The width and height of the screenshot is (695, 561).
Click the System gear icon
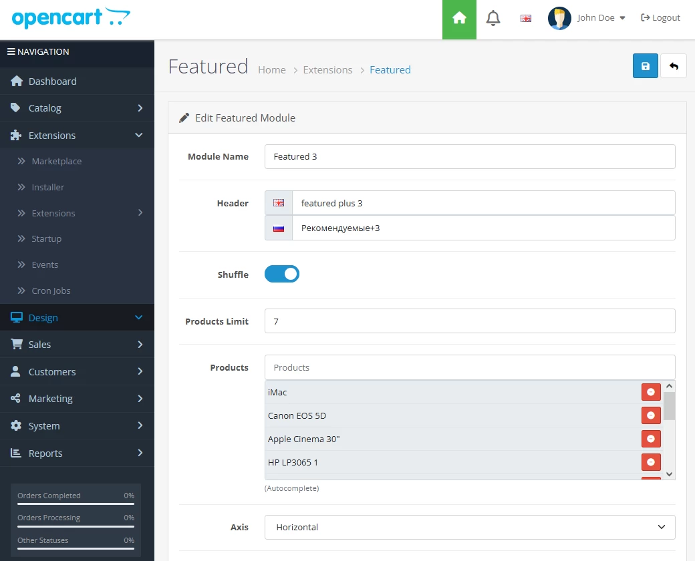click(16, 426)
